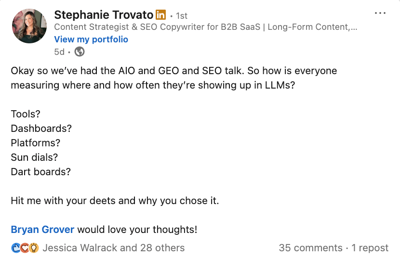Open Stephanie Trovato's profile photo

click(x=29, y=26)
